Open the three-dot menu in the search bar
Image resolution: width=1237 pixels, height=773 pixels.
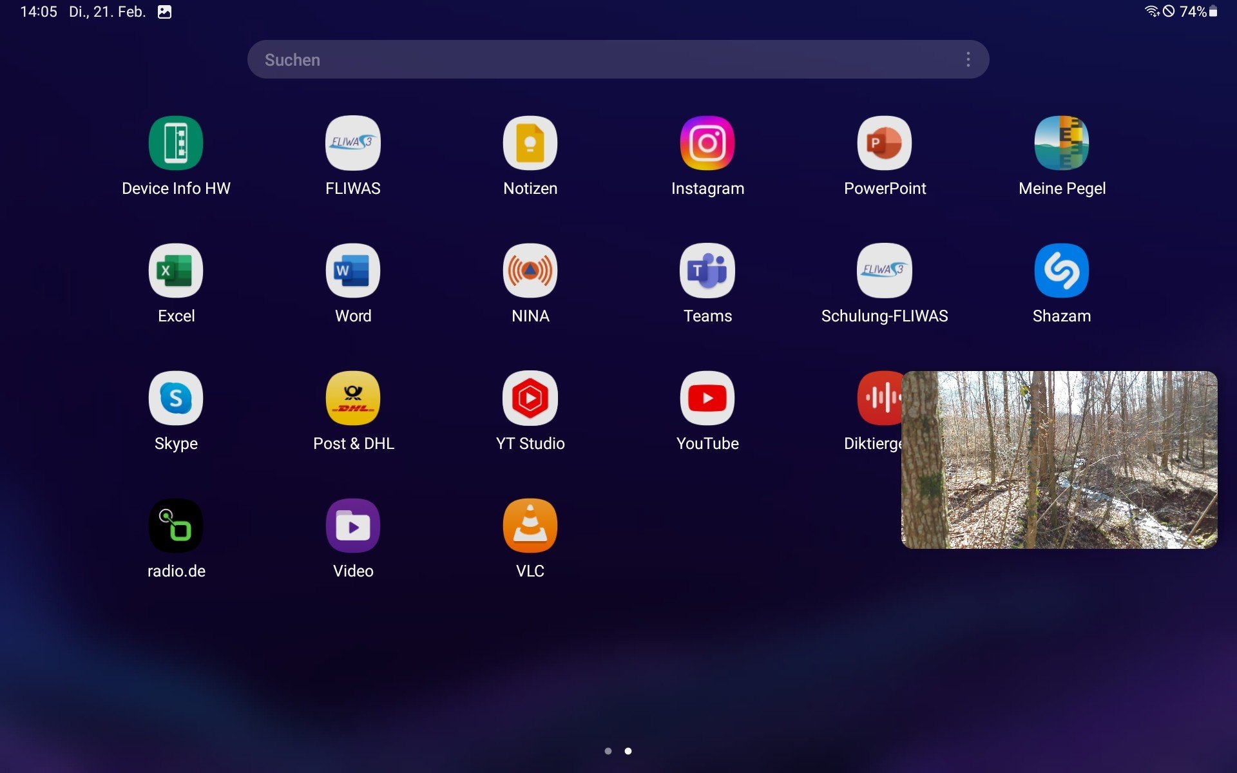(968, 59)
